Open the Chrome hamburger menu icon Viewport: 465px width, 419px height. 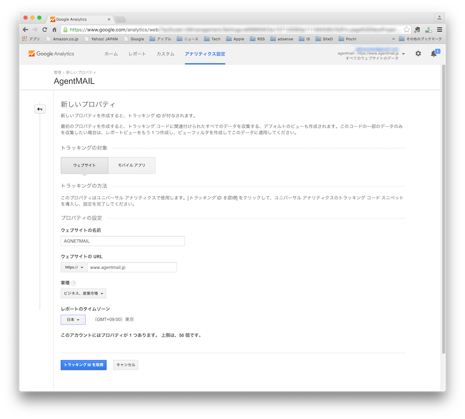pyautogui.click(x=439, y=29)
